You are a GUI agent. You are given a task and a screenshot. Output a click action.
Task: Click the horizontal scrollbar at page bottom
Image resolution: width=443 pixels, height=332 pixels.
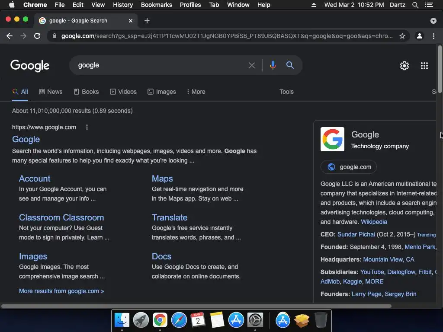(196, 306)
